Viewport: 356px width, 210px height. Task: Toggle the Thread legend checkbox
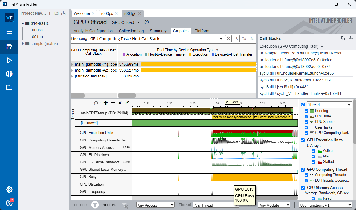click(x=303, y=105)
